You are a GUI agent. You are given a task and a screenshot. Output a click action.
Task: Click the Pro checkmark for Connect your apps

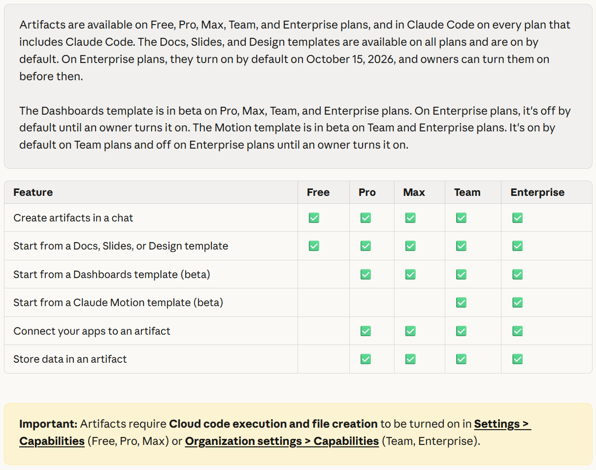365,331
